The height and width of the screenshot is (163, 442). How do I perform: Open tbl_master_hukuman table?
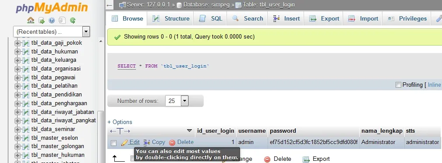pyautogui.click(x=58, y=155)
